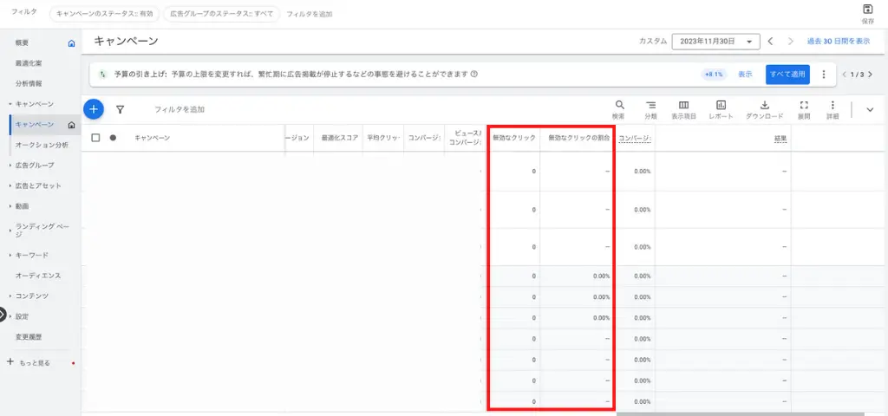Click the 過去 30 日間を表示 link
The image size is (888, 416).
pos(838,42)
